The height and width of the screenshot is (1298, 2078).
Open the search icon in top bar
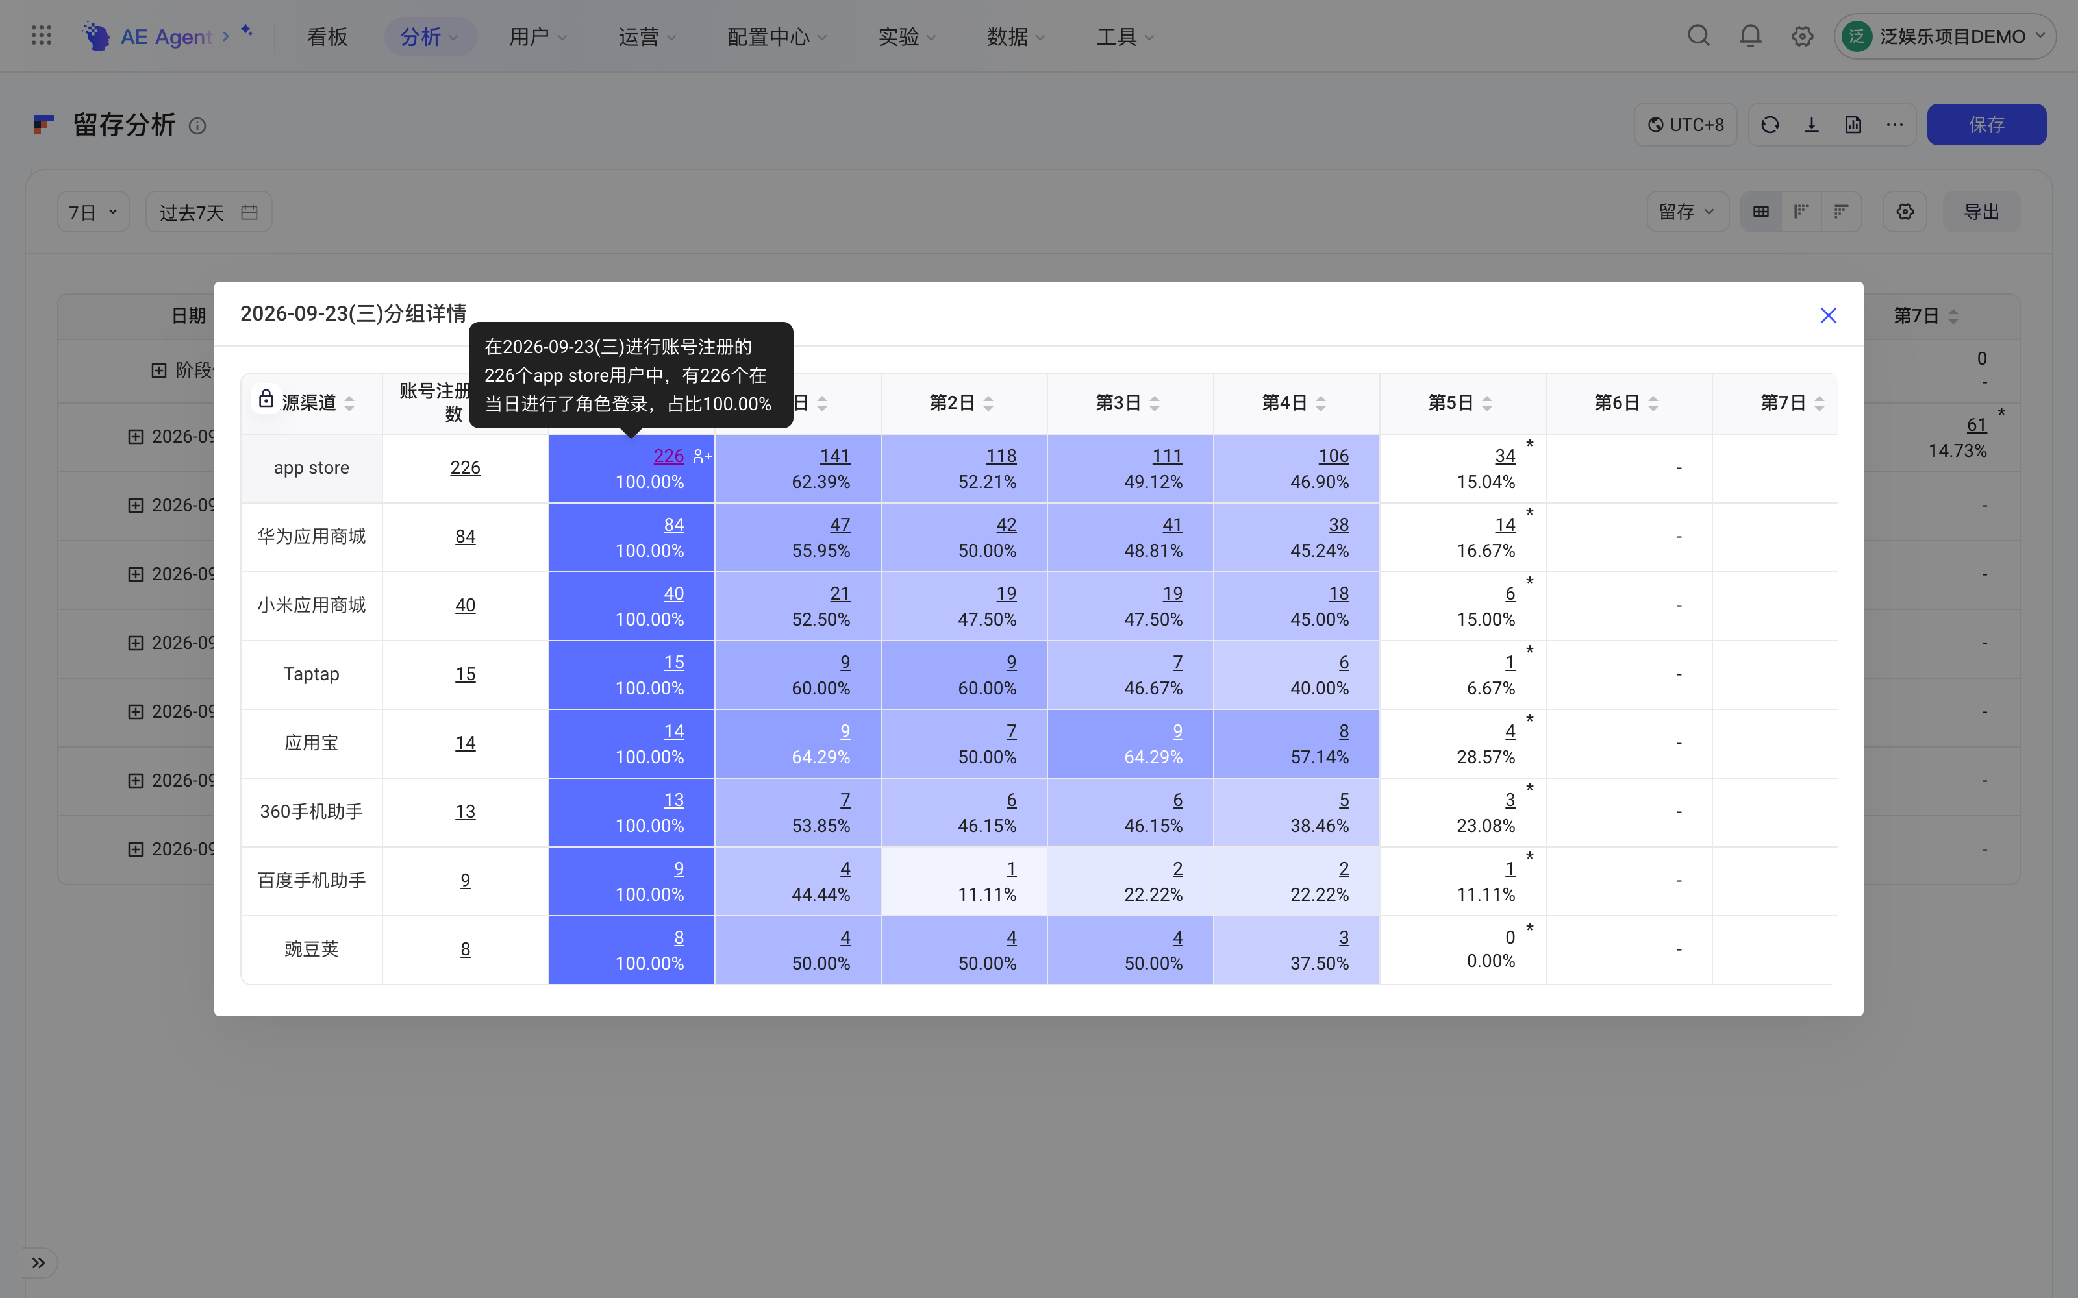pyautogui.click(x=1699, y=36)
